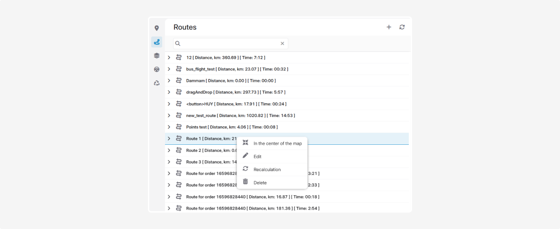This screenshot has height=229, width=560.
Task: Open the location pin sidebar section
Action: pos(157,29)
